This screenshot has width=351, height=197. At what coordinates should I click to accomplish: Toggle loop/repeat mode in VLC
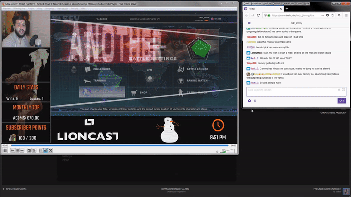click(x=46, y=150)
